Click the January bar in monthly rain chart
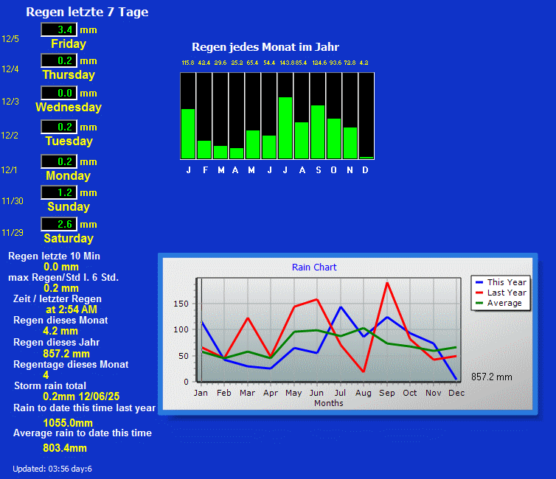Image resolution: width=556 pixels, height=479 pixels. [x=188, y=133]
